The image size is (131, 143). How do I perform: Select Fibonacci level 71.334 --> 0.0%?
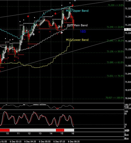click(x=116, y=5)
